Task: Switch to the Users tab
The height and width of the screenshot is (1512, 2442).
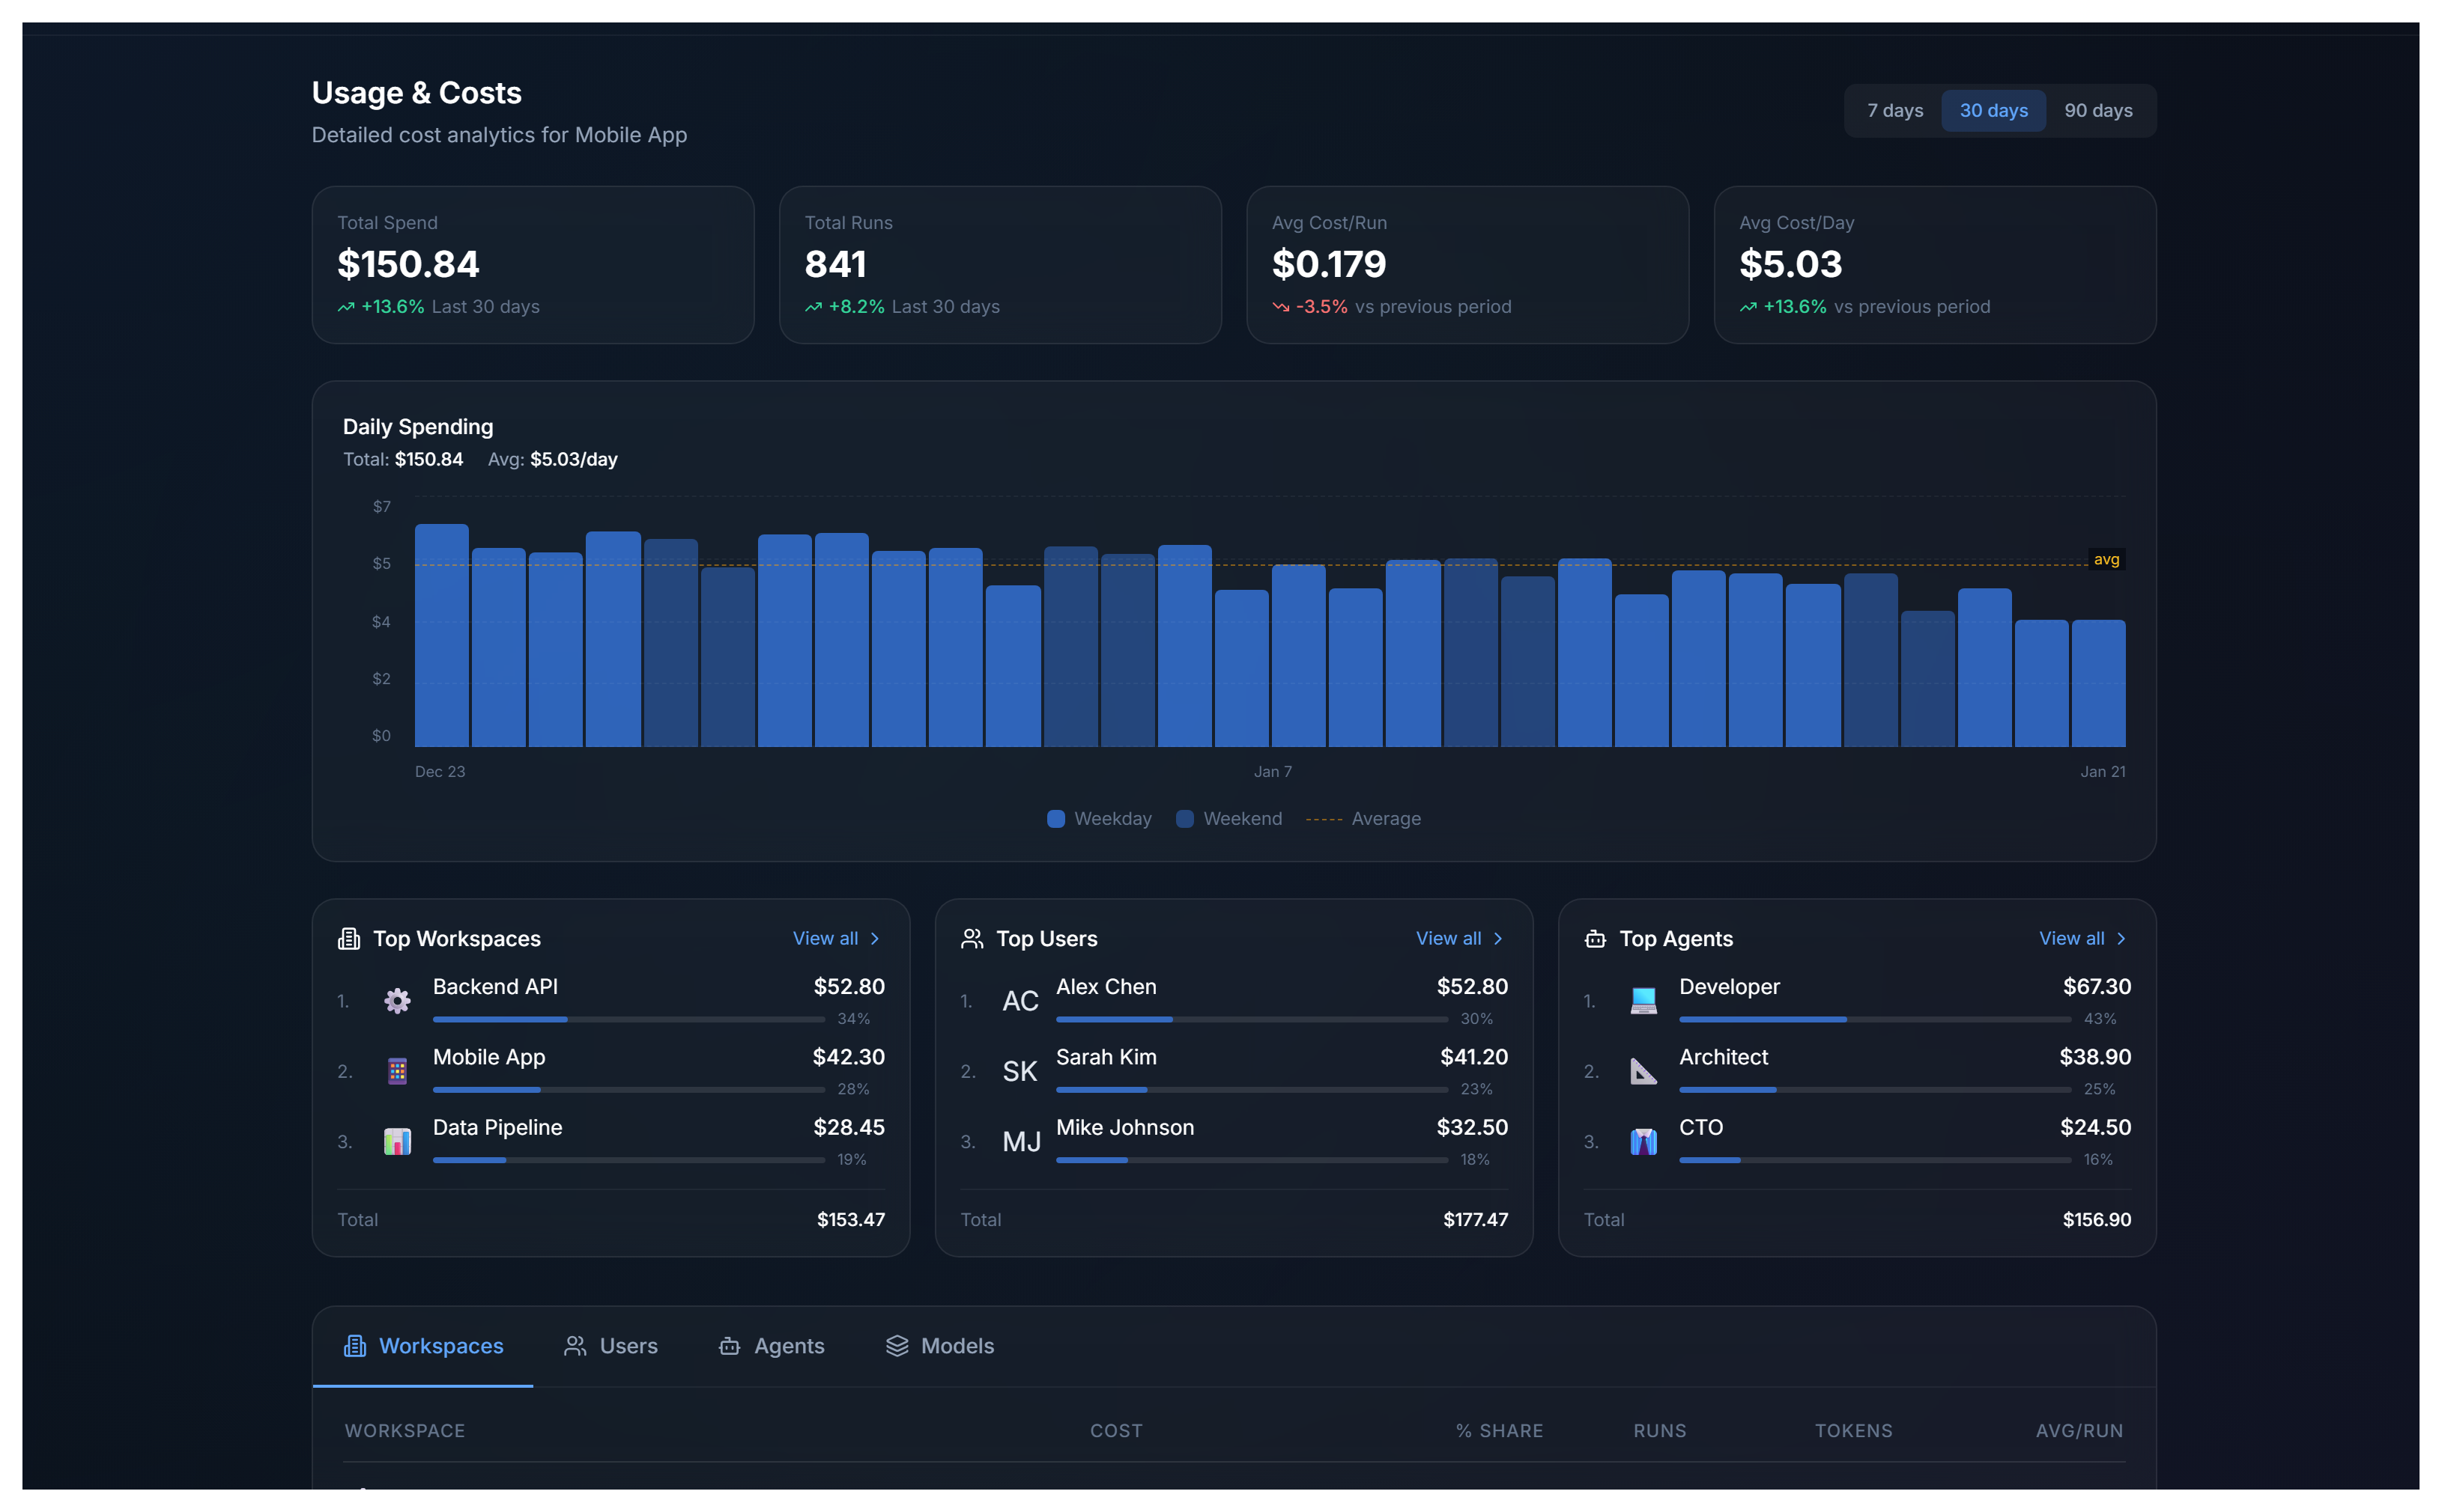Action: pyautogui.click(x=610, y=1346)
